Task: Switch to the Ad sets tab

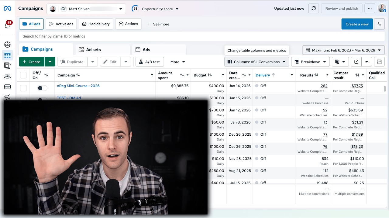Action: pyautogui.click(x=102, y=50)
